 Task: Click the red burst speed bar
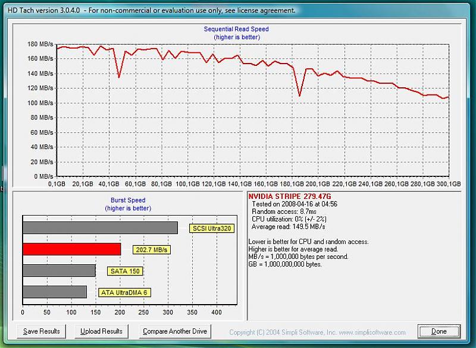tap(72, 249)
